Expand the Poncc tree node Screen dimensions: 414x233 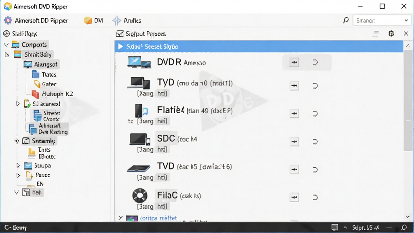[x=18, y=175]
